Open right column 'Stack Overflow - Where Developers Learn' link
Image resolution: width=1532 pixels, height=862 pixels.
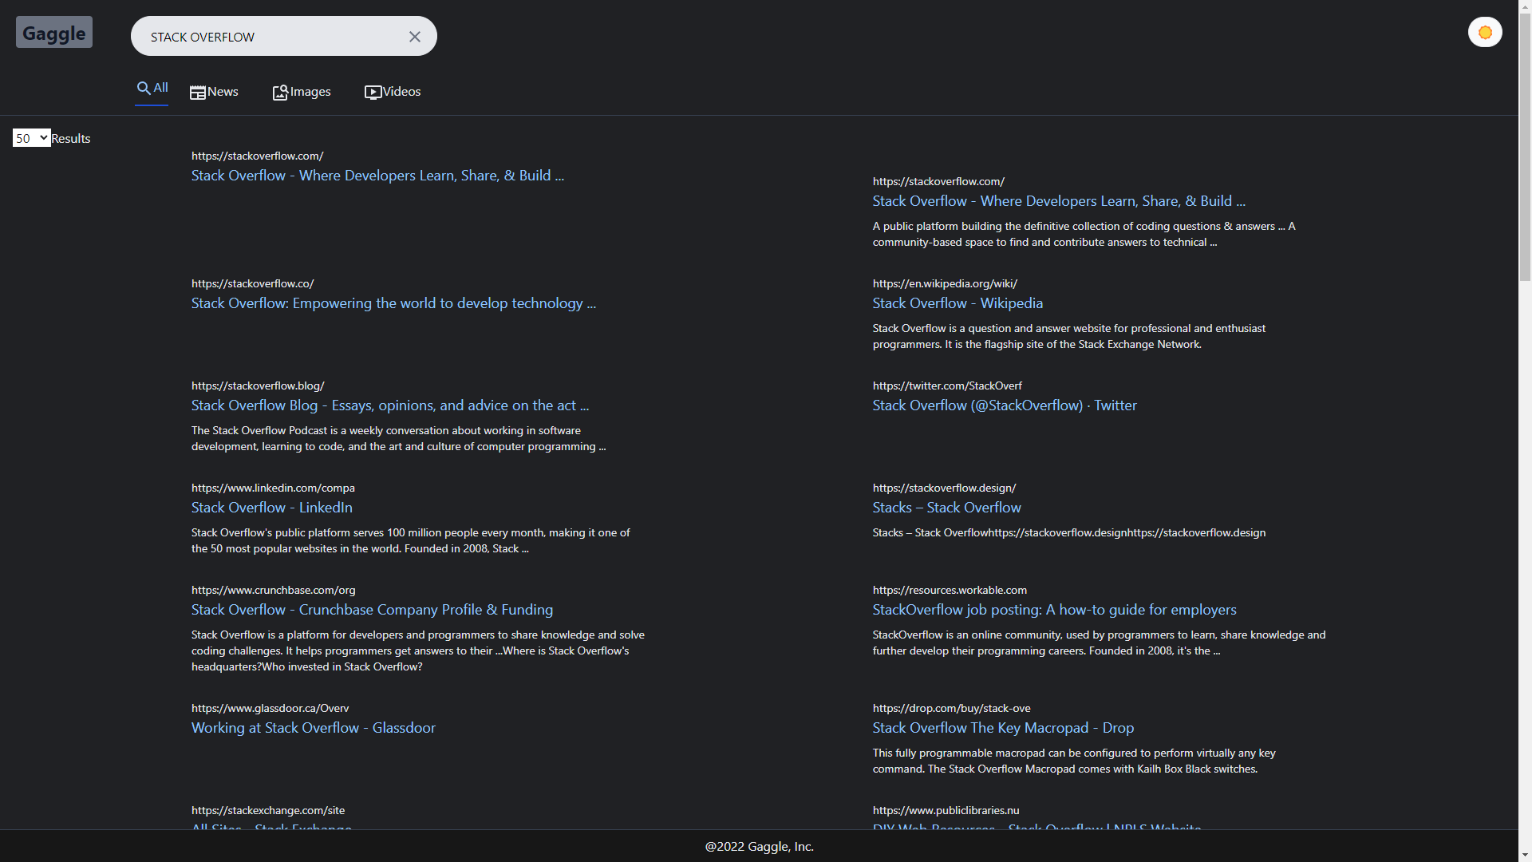pos(1059,201)
